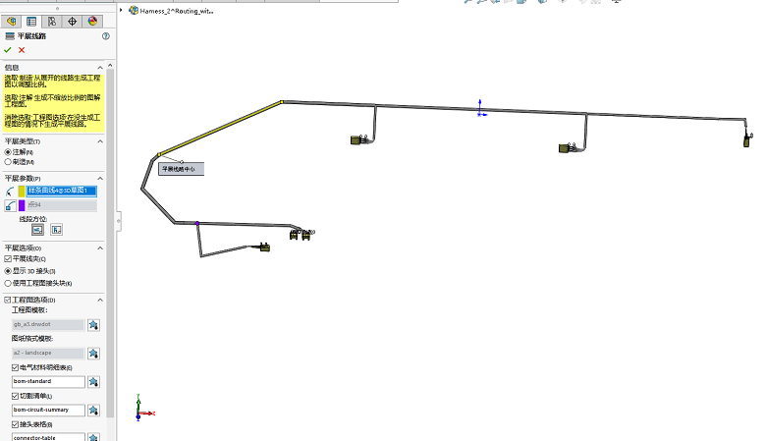Select the first segment orientation icon button

point(37,229)
